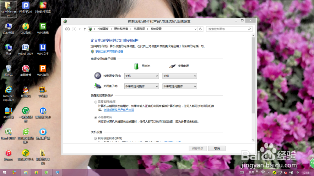
Task: Click the scrollbar down arrow in settings
Action: (253, 140)
